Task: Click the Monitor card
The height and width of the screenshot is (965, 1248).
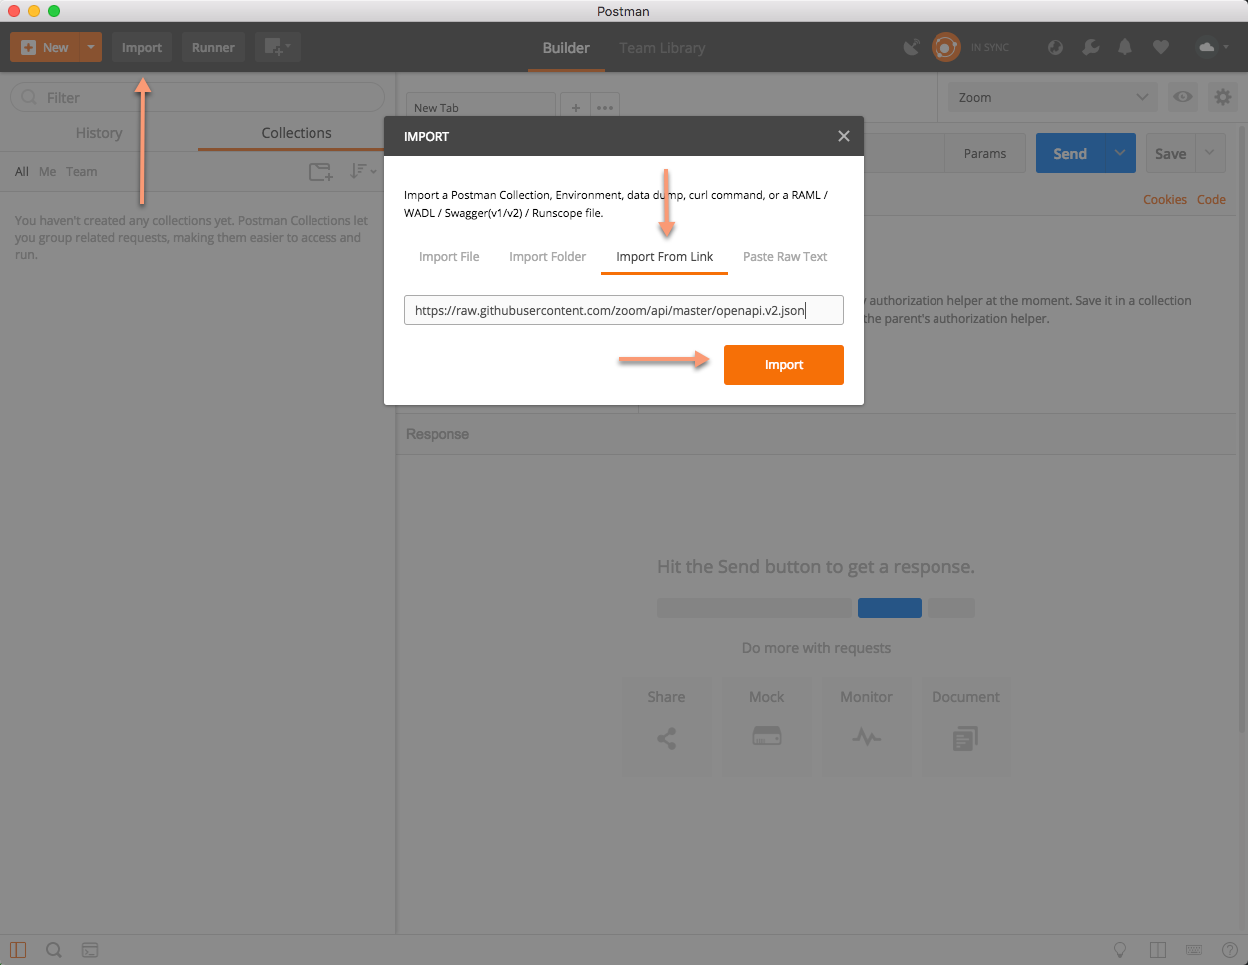Action: (x=867, y=727)
